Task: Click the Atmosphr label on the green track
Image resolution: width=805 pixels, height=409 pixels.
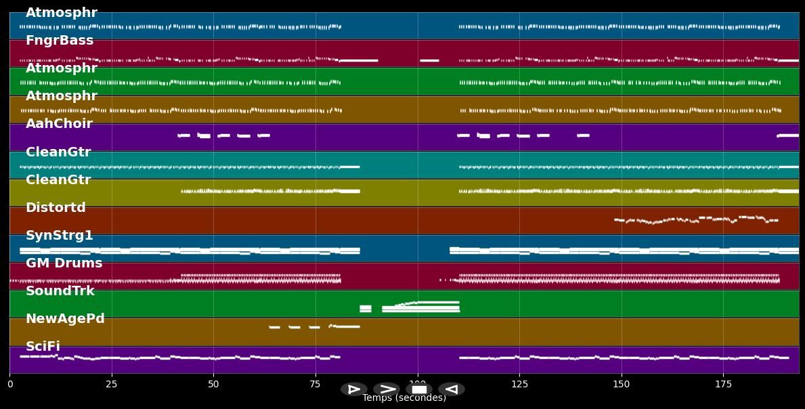Action: click(62, 68)
